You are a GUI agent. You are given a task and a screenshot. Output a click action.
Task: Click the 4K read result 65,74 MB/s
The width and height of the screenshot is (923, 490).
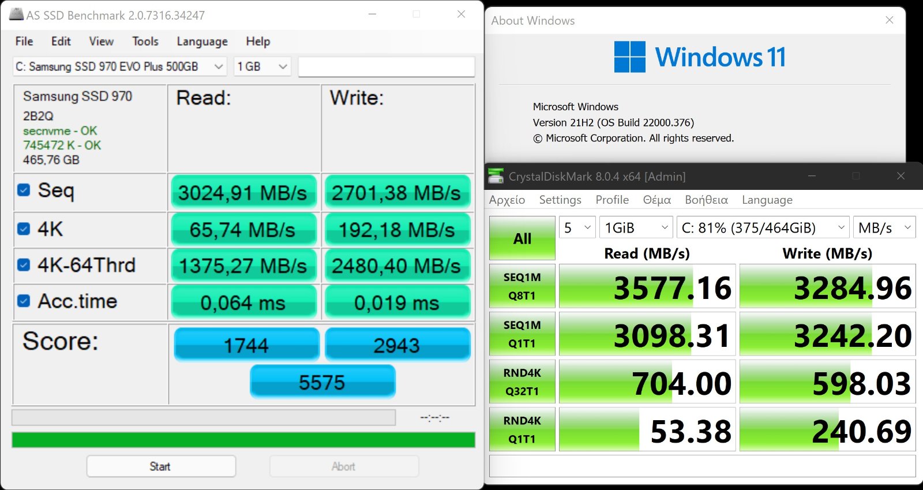coord(243,229)
